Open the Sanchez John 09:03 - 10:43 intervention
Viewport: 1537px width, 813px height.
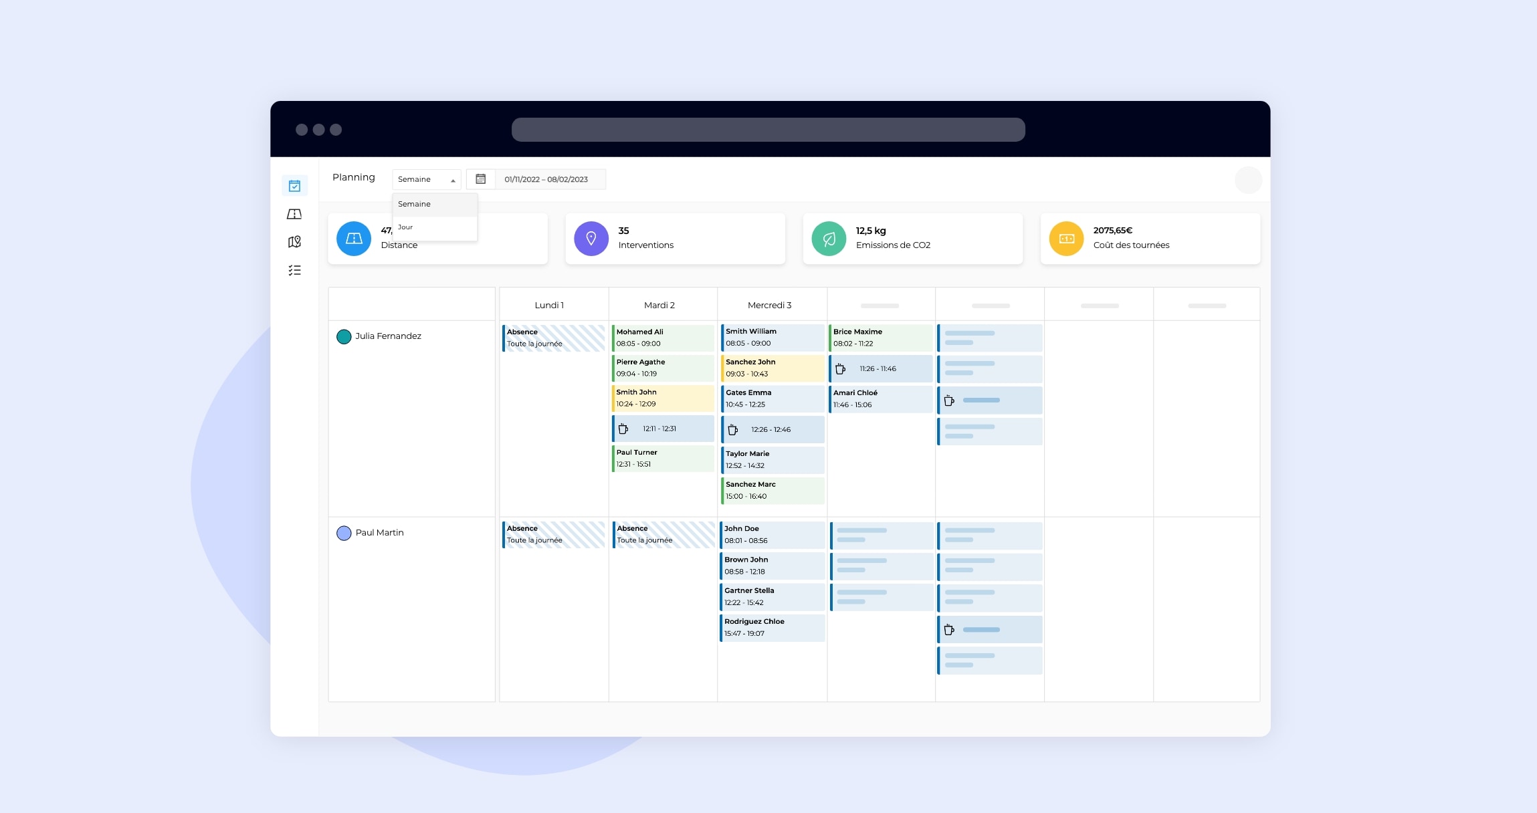tap(773, 368)
